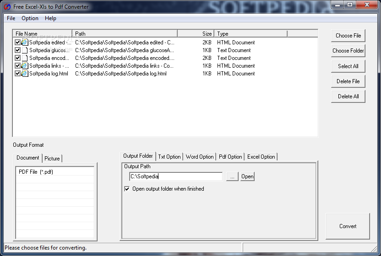Click the Select All button
This screenshot has height=256, width=381.
(x=348, y=66)
